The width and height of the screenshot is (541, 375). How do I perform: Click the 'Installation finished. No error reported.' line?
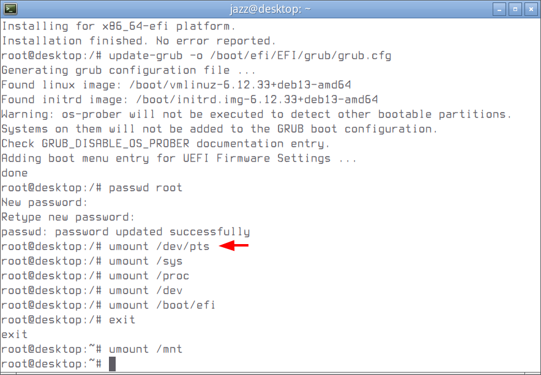point(139,41)
